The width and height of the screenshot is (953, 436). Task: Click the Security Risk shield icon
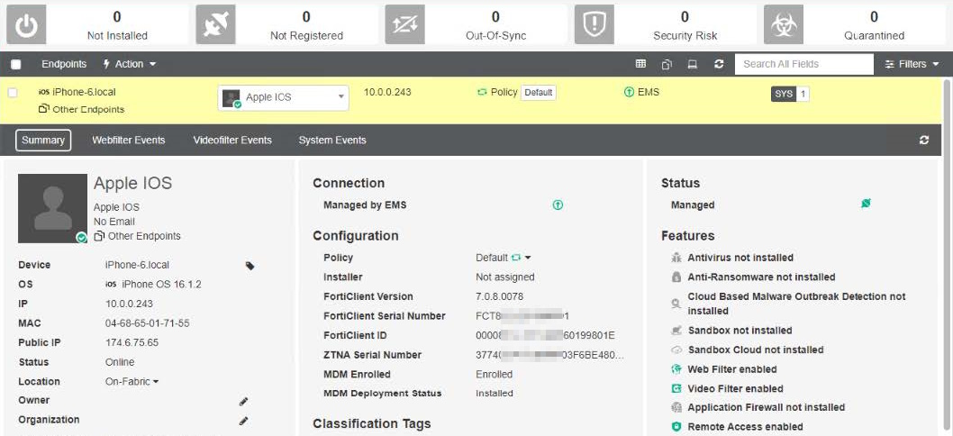coord(594,25)
